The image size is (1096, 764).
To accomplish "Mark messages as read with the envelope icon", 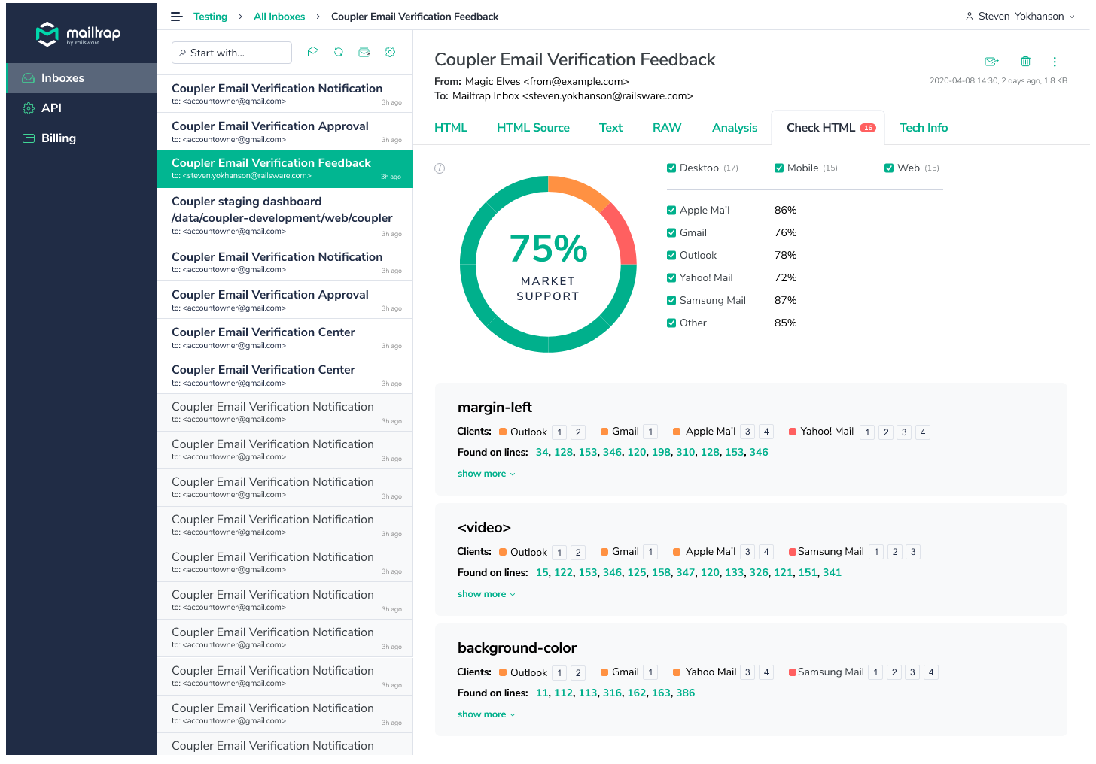I will tap(313, 52).
